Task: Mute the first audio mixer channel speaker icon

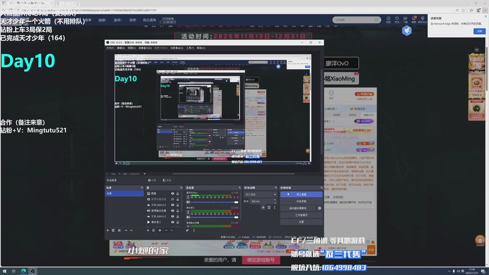Action: point(188,202)
